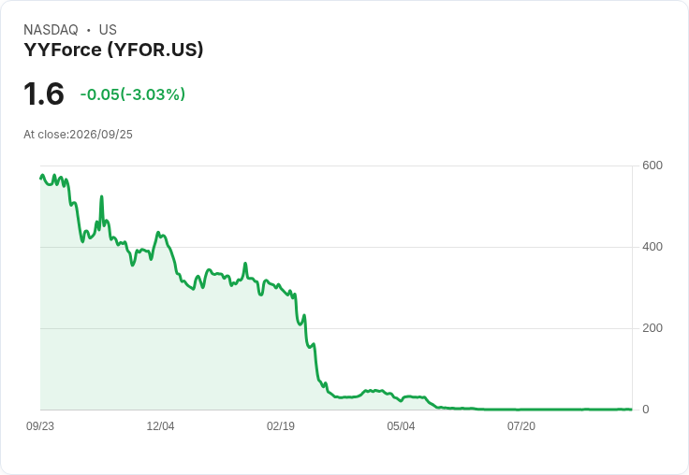
Task: Click the sharp price spike peak before 12/04
Action: [101, 196]
